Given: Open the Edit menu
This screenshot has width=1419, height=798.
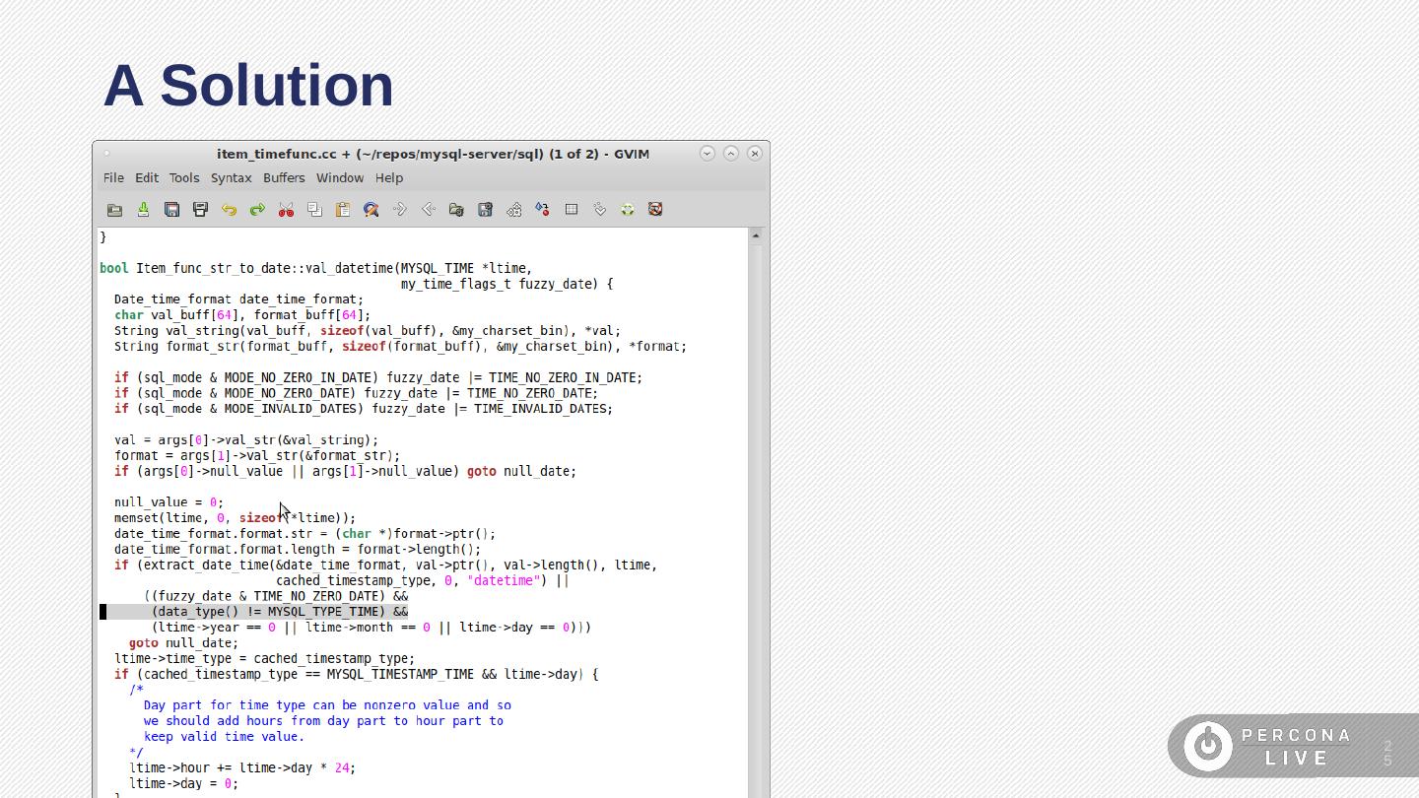Looking at the screenshot, I should point(147,178).
